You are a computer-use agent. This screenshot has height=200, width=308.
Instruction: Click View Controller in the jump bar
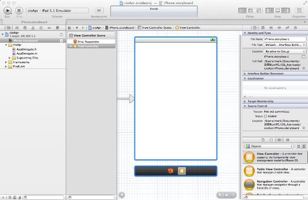[188, 28]
